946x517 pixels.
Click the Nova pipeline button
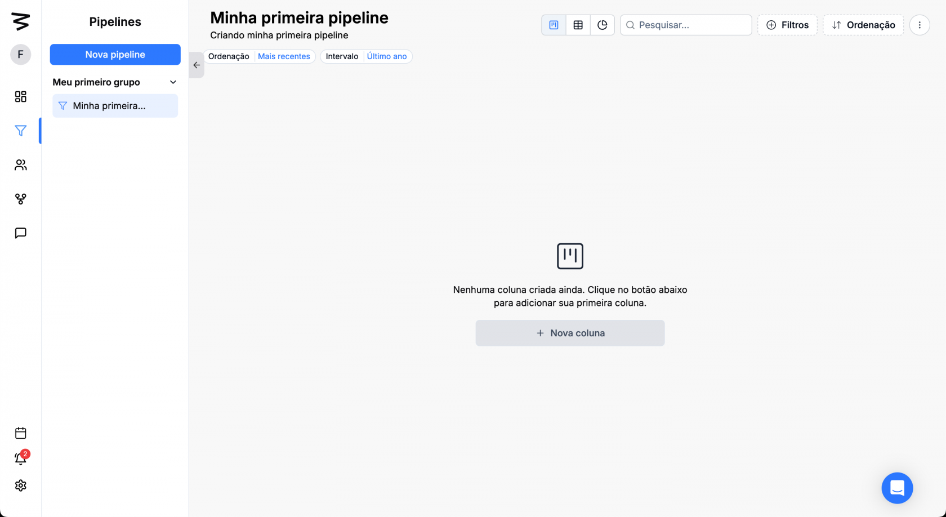115,55
